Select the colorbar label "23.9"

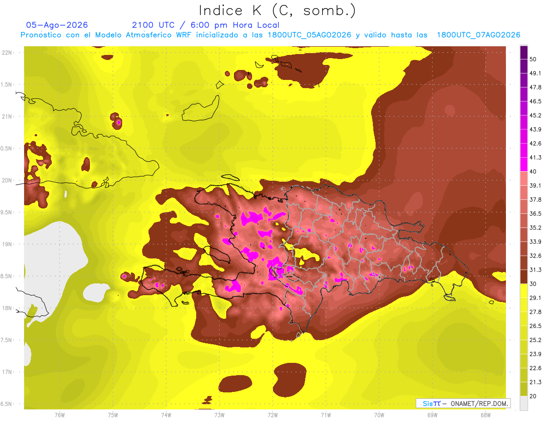click(x=535, y=354)
